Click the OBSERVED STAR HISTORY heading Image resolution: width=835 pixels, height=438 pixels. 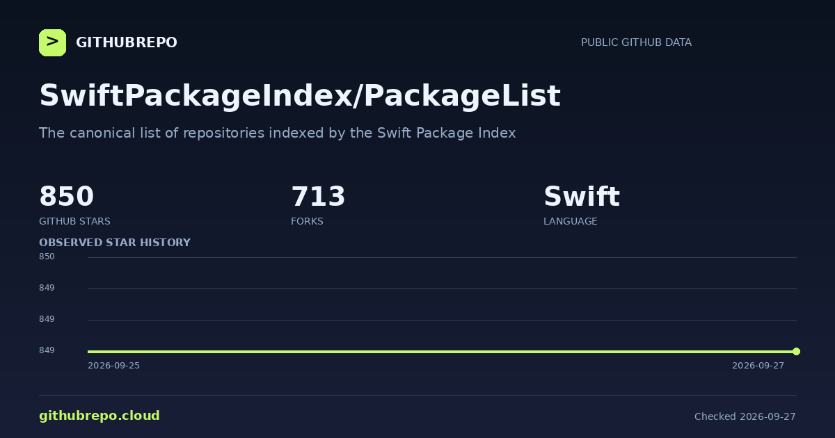click(115, 243)
